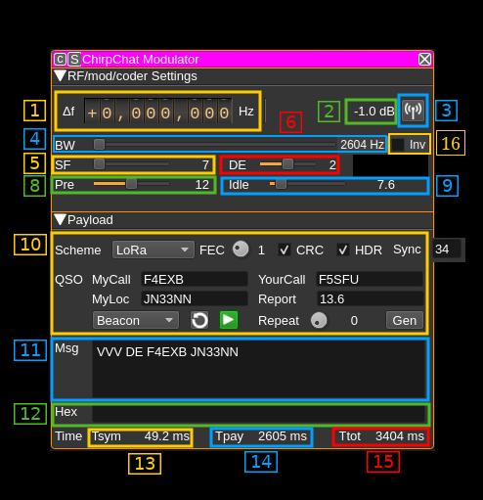This screenshot has width=483, height=500.
Task: Click the DE slider handle
Action: click(287, 164)
